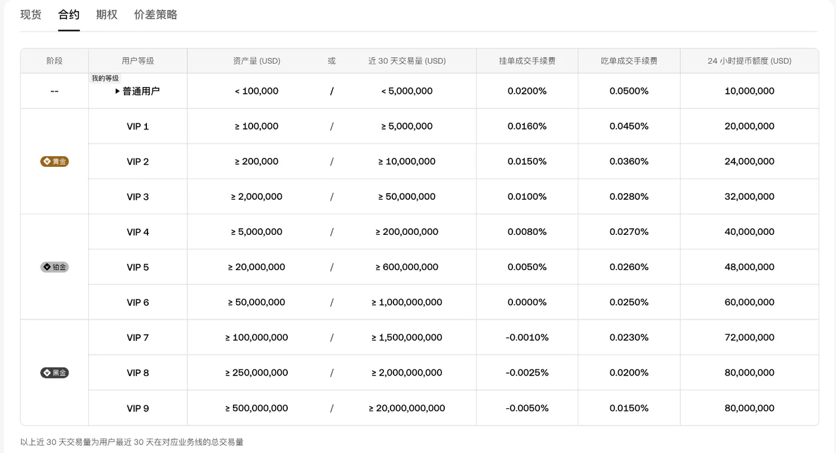Click the 72,000,000 withdrawal limit value
The image size is (836, 453).
pos(749,337)
